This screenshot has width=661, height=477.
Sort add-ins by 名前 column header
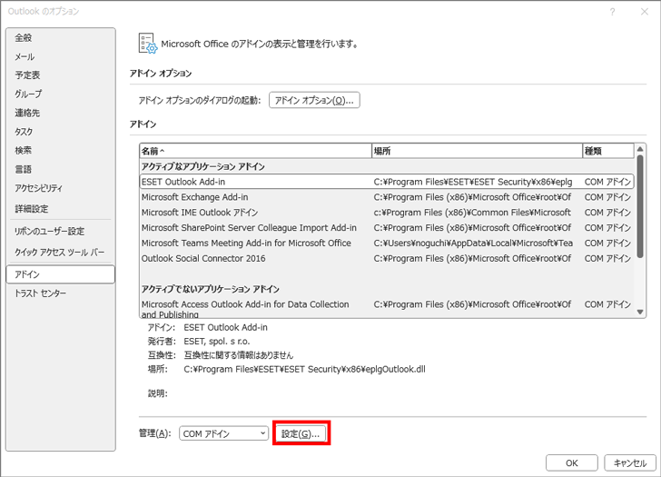[255, 151]
